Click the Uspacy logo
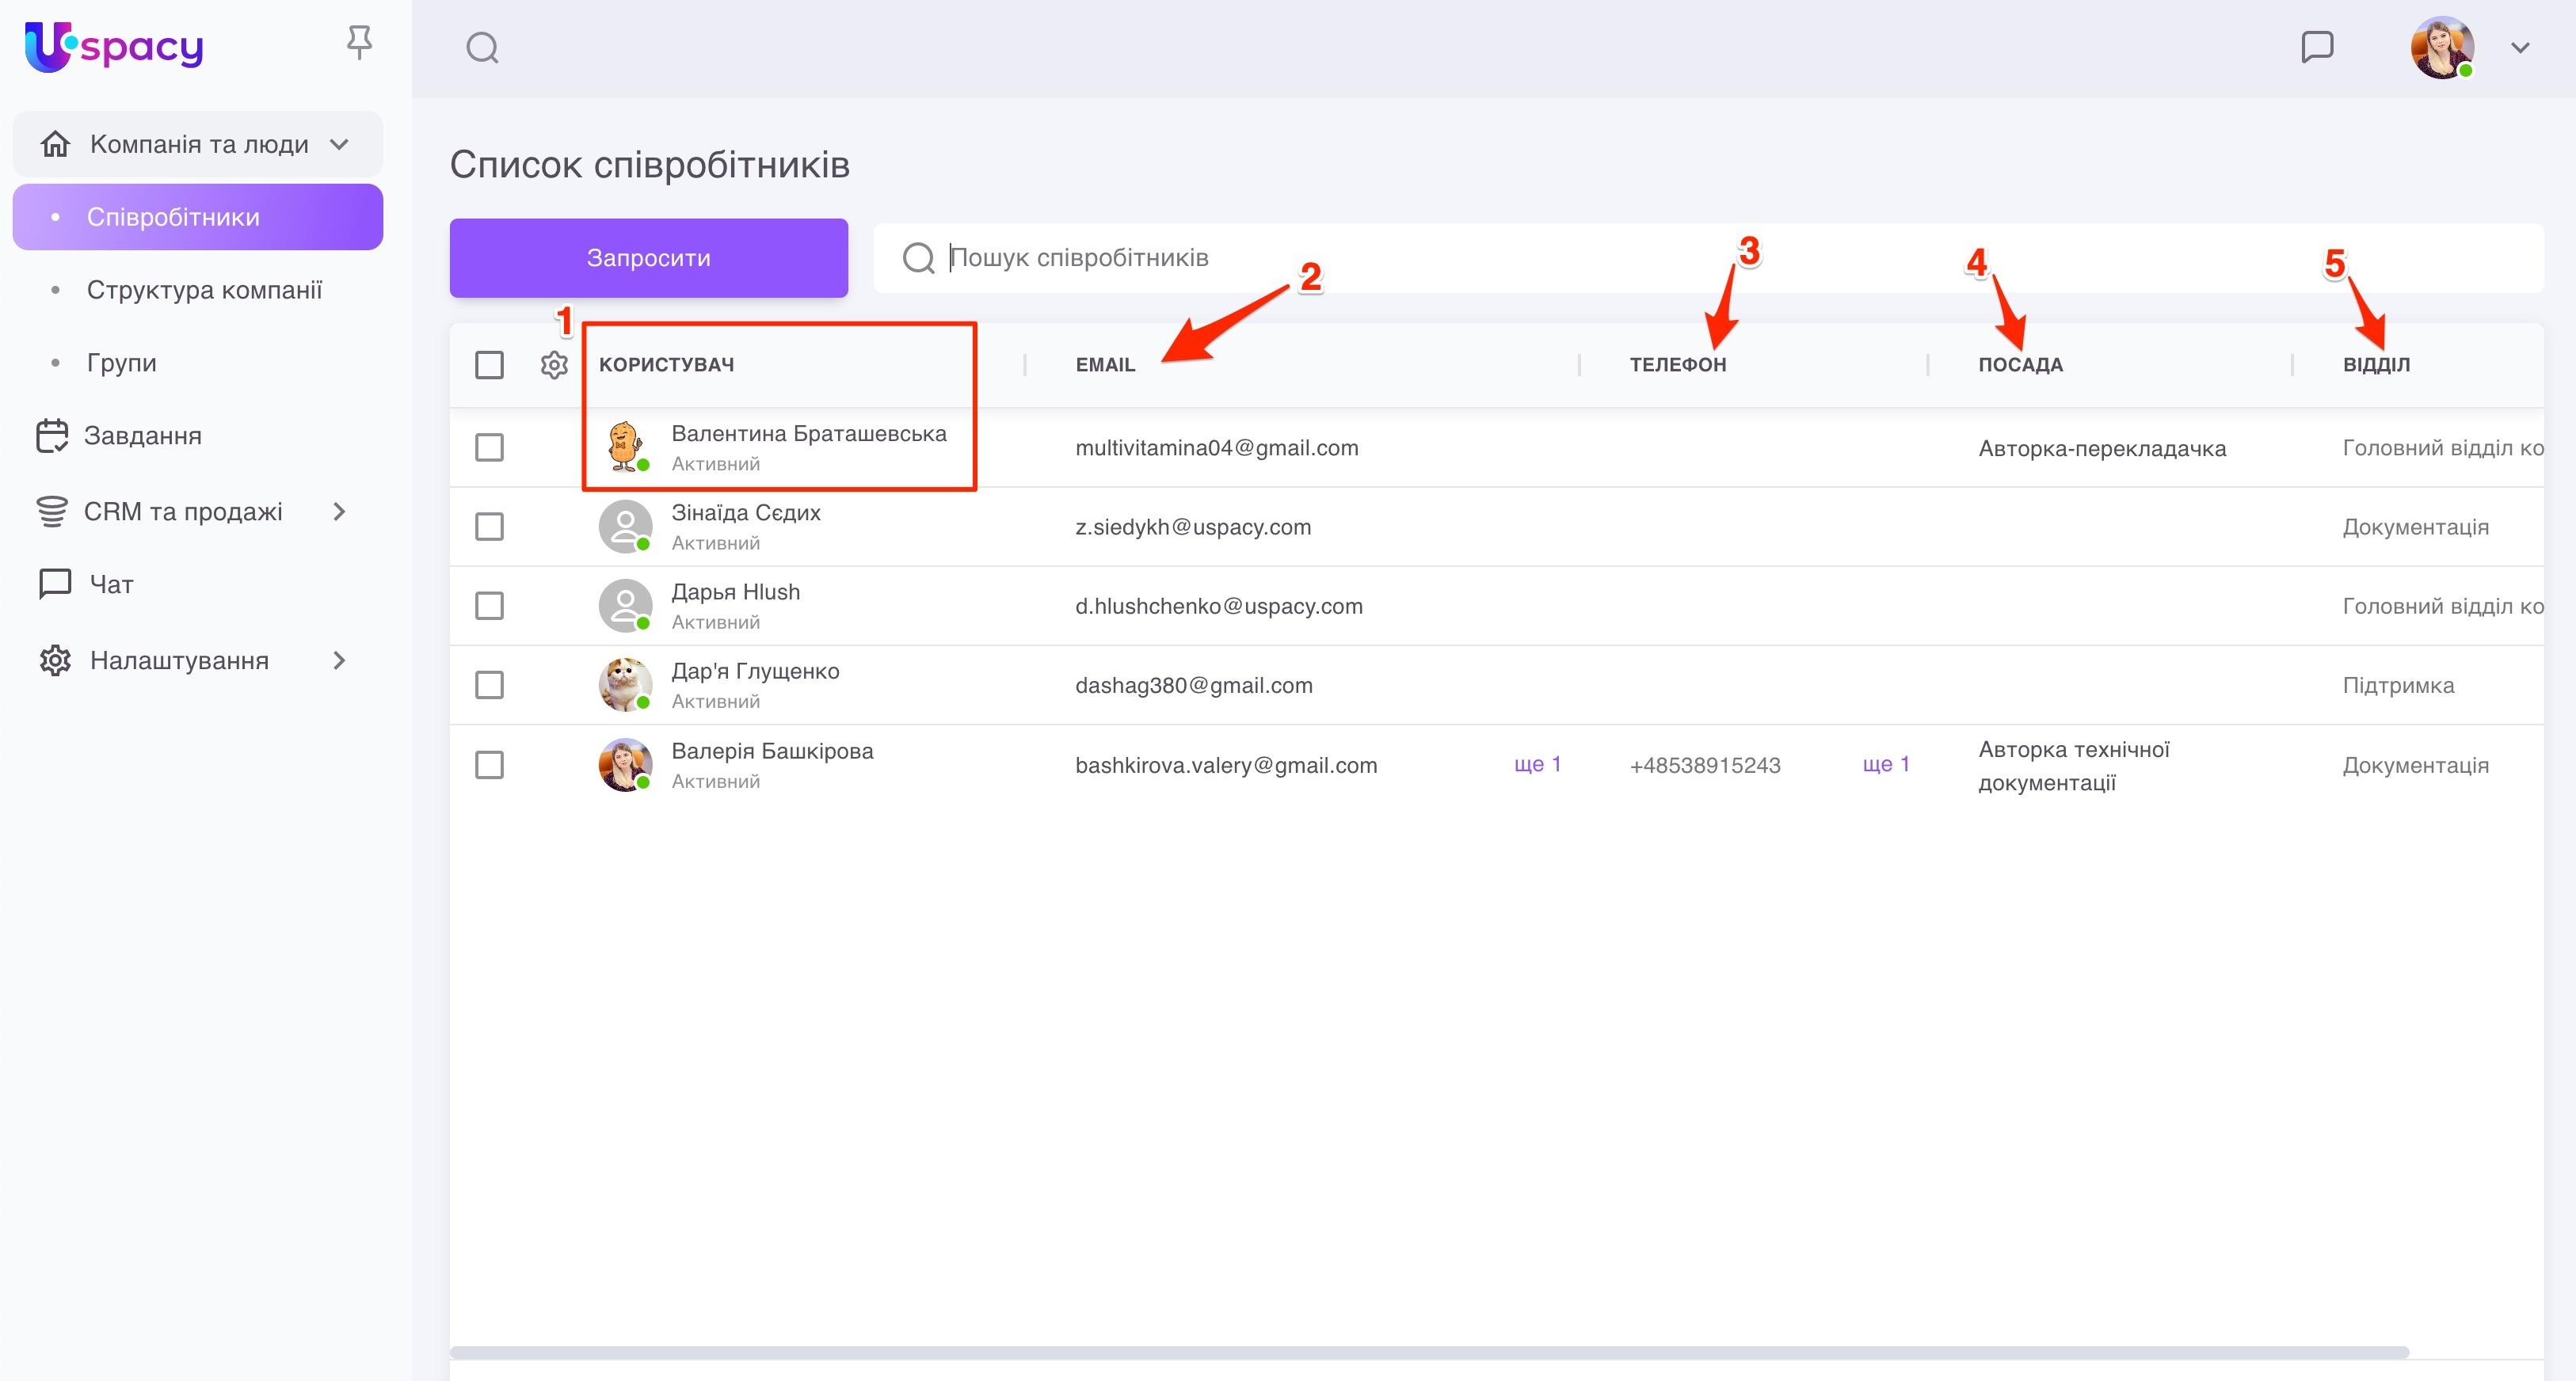This screenshot has width=2576, height=1381. point(113,46)
